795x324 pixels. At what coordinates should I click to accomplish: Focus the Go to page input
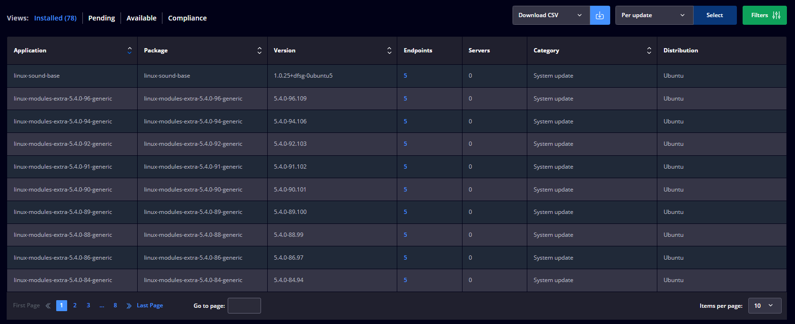(x=244, y=306)
